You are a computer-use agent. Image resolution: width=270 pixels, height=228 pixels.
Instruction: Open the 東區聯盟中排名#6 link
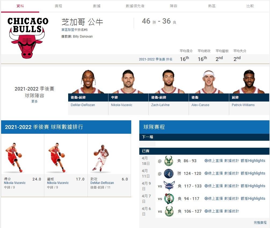point(75,30)
